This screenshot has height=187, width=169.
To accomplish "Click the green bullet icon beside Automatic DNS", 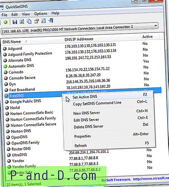I will tap(5, 66).
